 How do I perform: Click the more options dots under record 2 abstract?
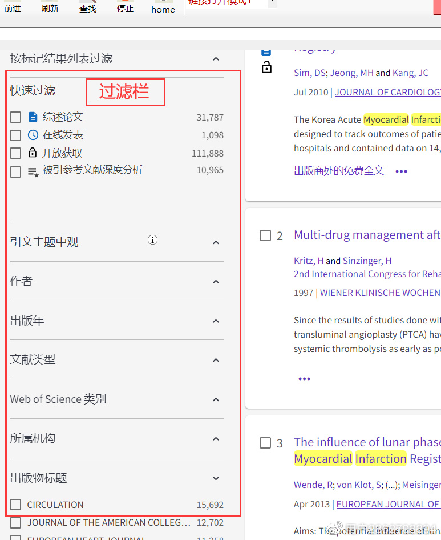pos(304,379)
